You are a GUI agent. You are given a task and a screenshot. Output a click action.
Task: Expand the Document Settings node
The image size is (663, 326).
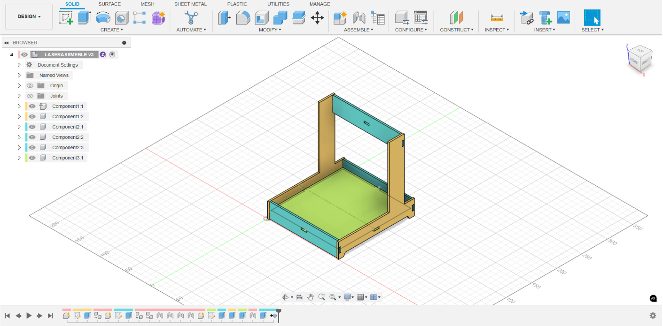click(19, 65)
